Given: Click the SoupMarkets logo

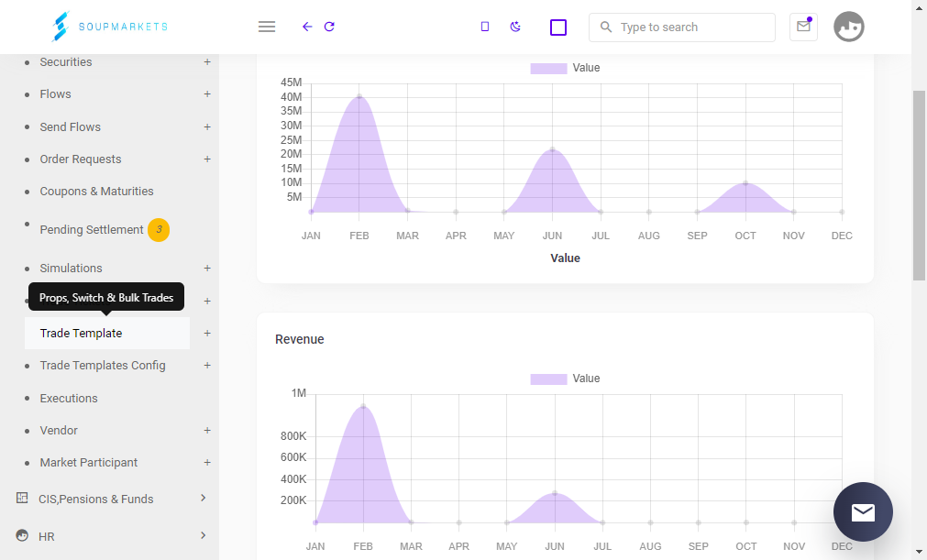Looking at the screenshot, I should [x=109, y=27].
